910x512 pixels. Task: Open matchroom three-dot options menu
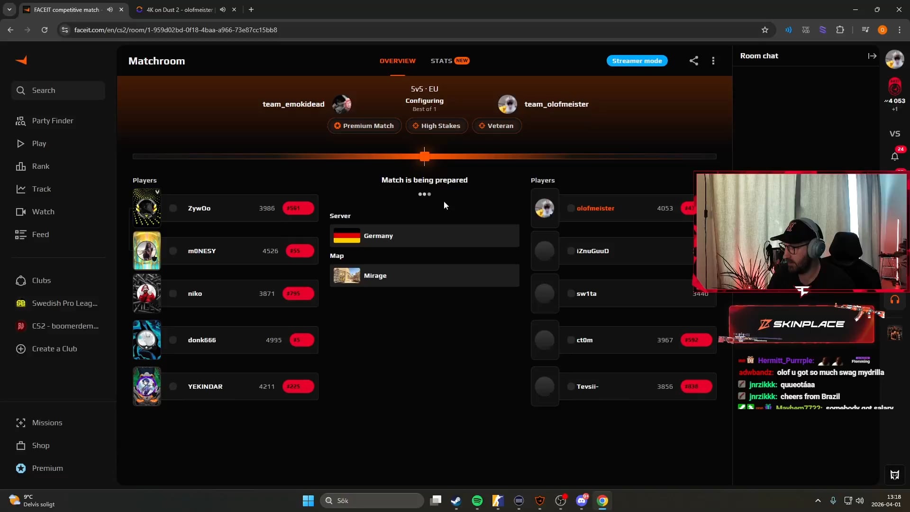[x=713, y=61]
